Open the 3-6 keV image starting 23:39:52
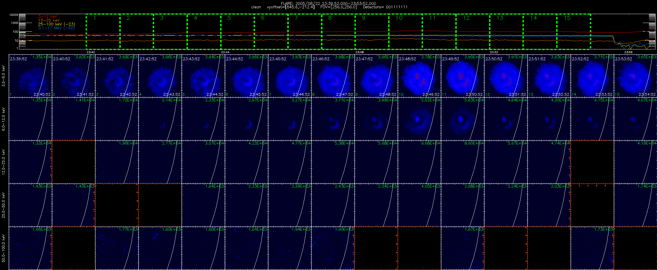Viewport: 657px width, 270px height. (30, 76)
